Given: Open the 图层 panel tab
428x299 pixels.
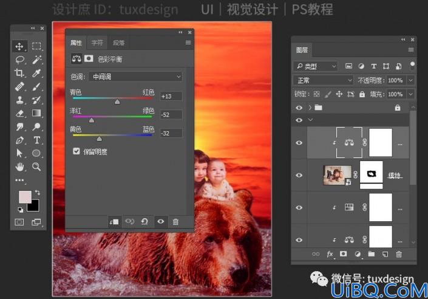Looking at the screenshot, I should pyautogui.click(x=302, y=50).
